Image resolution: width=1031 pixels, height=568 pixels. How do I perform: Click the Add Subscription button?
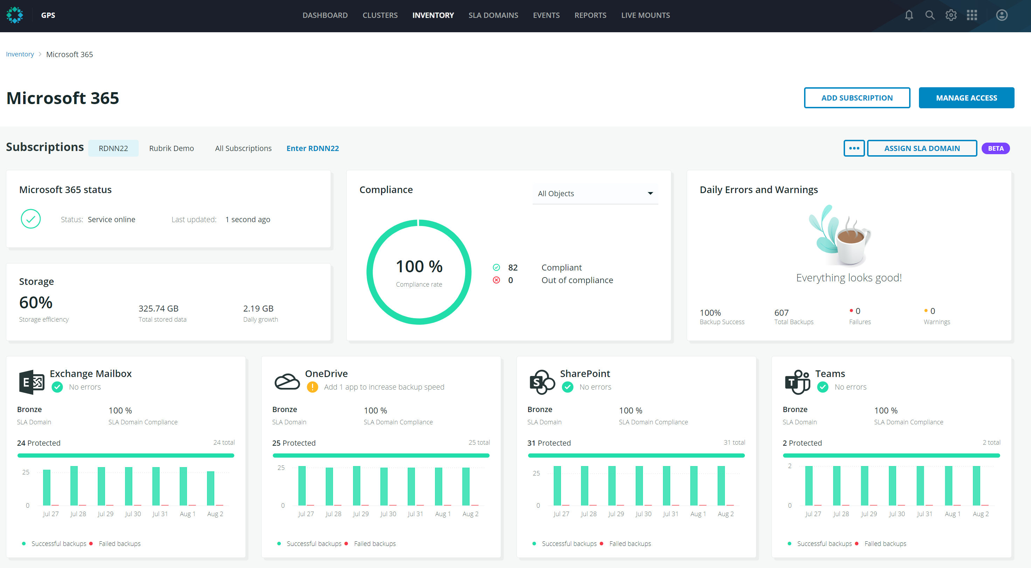(x=857, y=98)
